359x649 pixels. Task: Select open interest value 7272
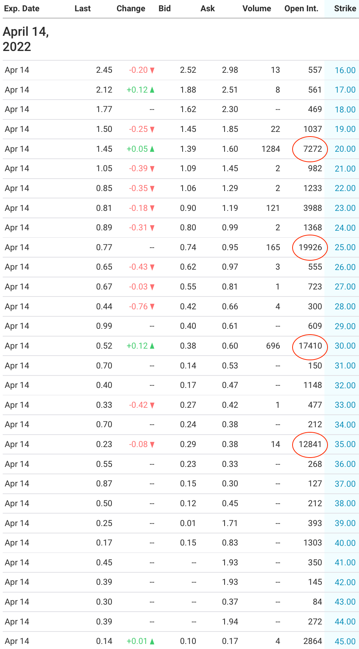(x=312, y=149)
